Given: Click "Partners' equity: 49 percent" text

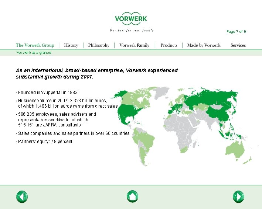Looking at the screenshot, I should click(x=45, y=142).
